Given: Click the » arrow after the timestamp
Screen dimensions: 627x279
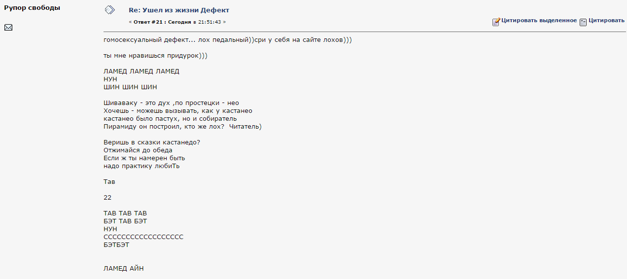Looking at the screenshot, I should point(224,22).
